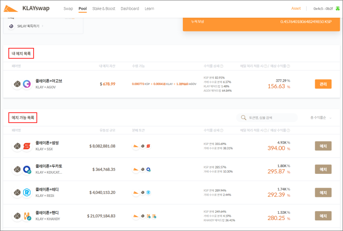Open the 총 수익률순 sort dropdown

click(321, 117)
